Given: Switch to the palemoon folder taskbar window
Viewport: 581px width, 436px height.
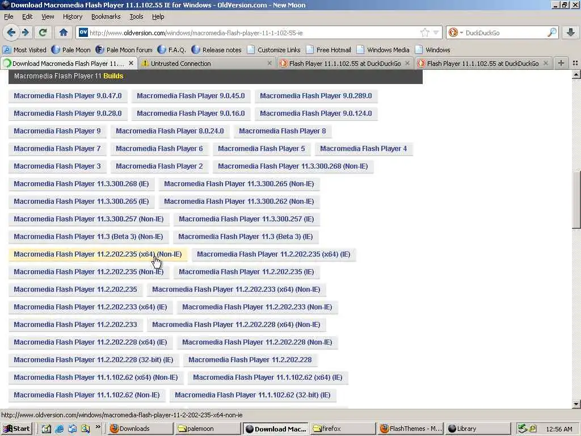Looking at the screenshot, I should tap(208, 429).
